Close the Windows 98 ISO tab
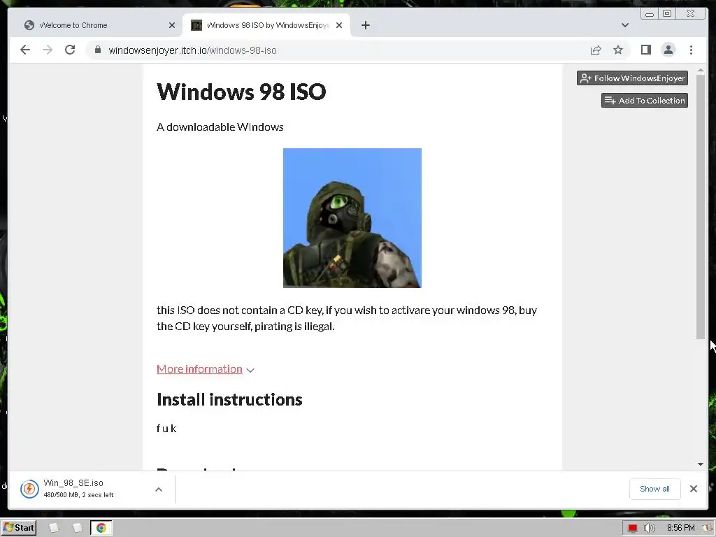The image size is (716, 537). click(339, 25)
